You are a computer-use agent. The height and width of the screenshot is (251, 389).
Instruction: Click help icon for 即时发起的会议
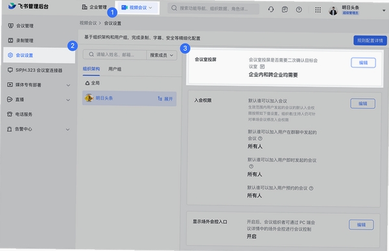[251, 166]
